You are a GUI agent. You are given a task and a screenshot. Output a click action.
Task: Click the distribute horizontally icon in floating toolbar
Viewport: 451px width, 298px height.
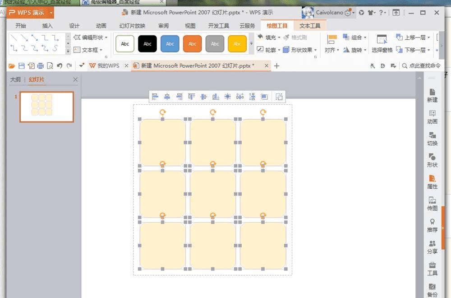[240, 97]
